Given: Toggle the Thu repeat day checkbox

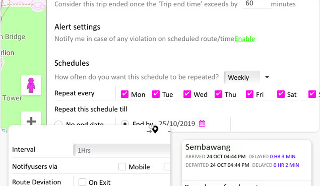Looking at the screenshot, I should pos(218,94).
